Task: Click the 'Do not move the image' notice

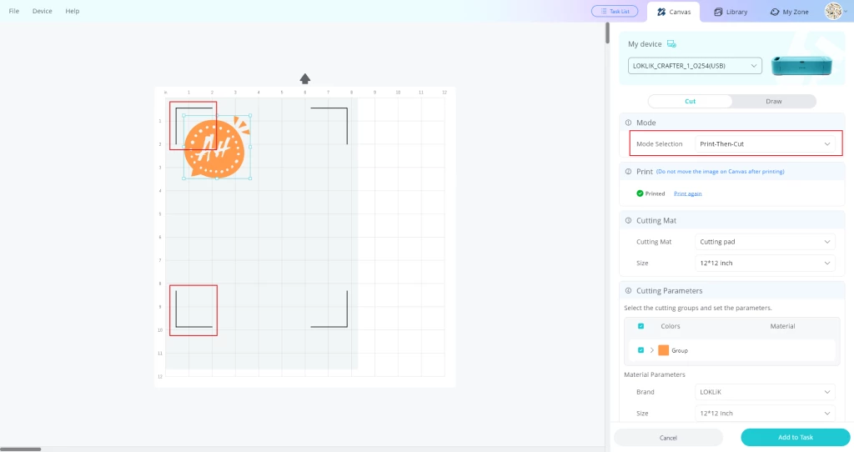Action: pyautogui.click(x=721, y=172)
